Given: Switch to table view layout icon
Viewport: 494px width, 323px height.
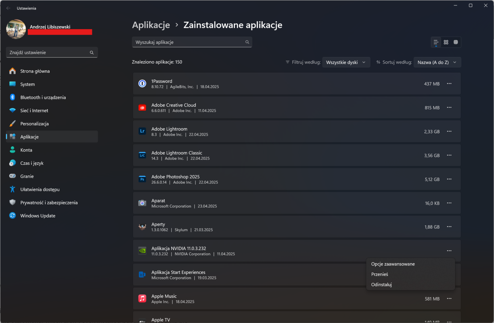Looking at the screenshot, I should (x=456, y=42).
